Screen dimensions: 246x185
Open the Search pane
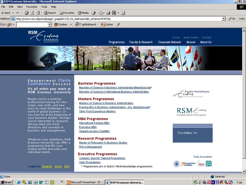pos(50,13)
